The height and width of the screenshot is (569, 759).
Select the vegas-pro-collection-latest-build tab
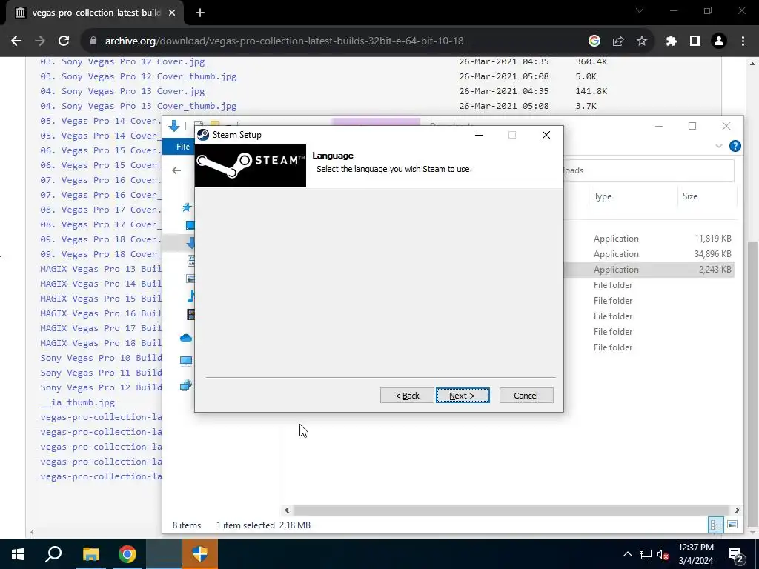coord(96,13)
